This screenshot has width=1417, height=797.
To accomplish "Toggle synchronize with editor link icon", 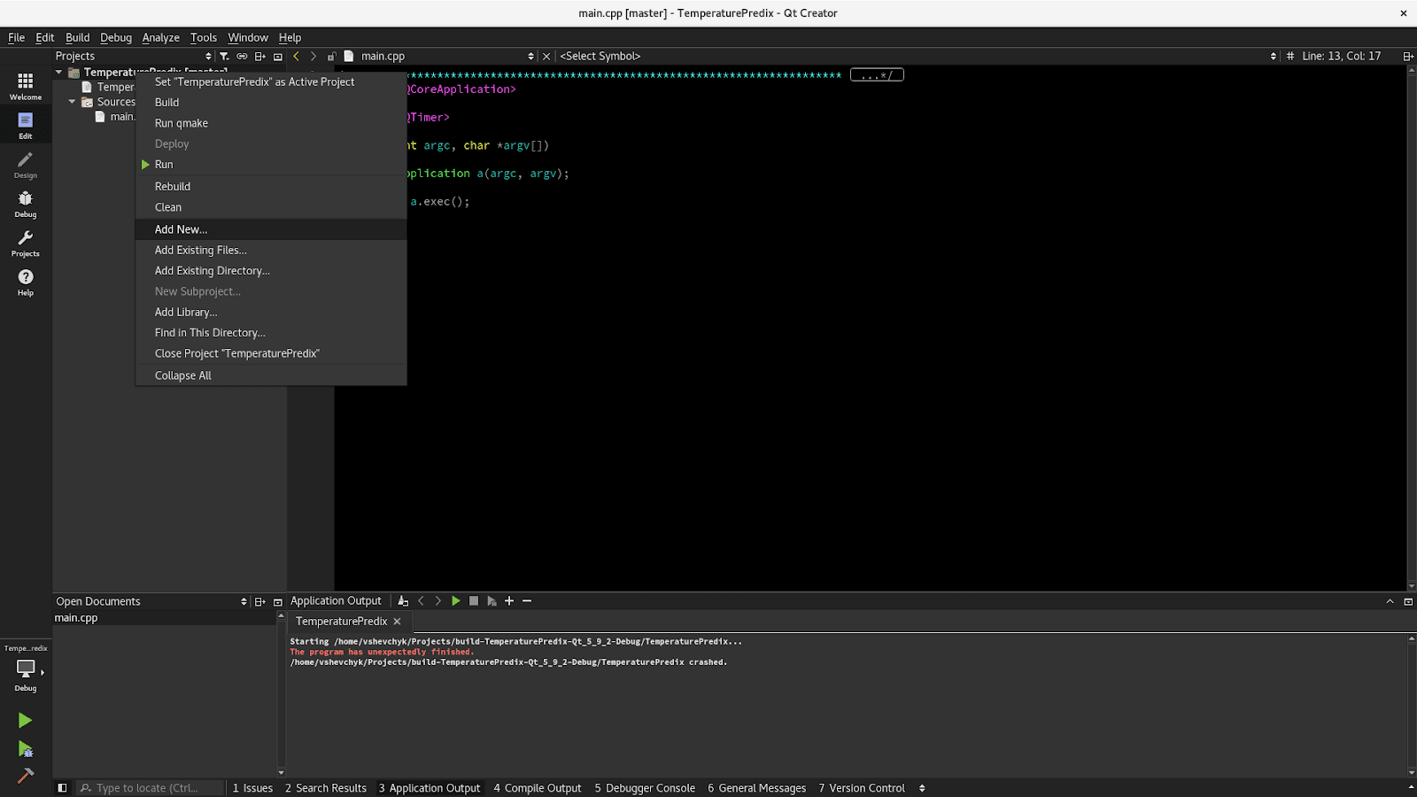I will coord(242,56).
